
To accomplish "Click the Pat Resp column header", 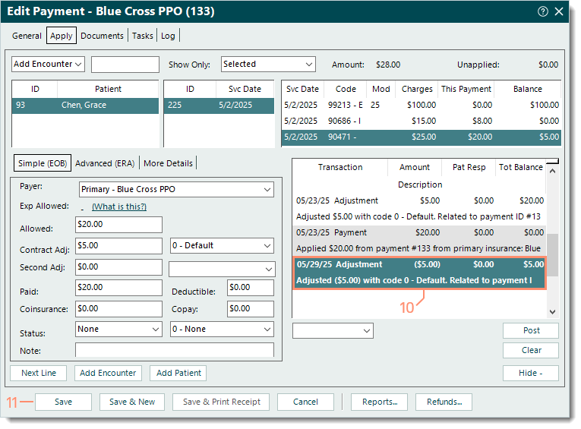I will click(469, 168).
